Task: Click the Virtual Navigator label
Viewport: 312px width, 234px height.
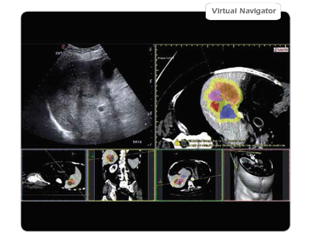Action: (243, 11)
